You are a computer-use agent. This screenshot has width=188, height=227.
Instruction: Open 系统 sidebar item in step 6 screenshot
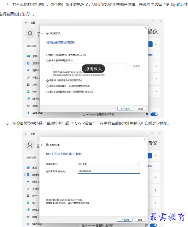(x=32, y=168)
